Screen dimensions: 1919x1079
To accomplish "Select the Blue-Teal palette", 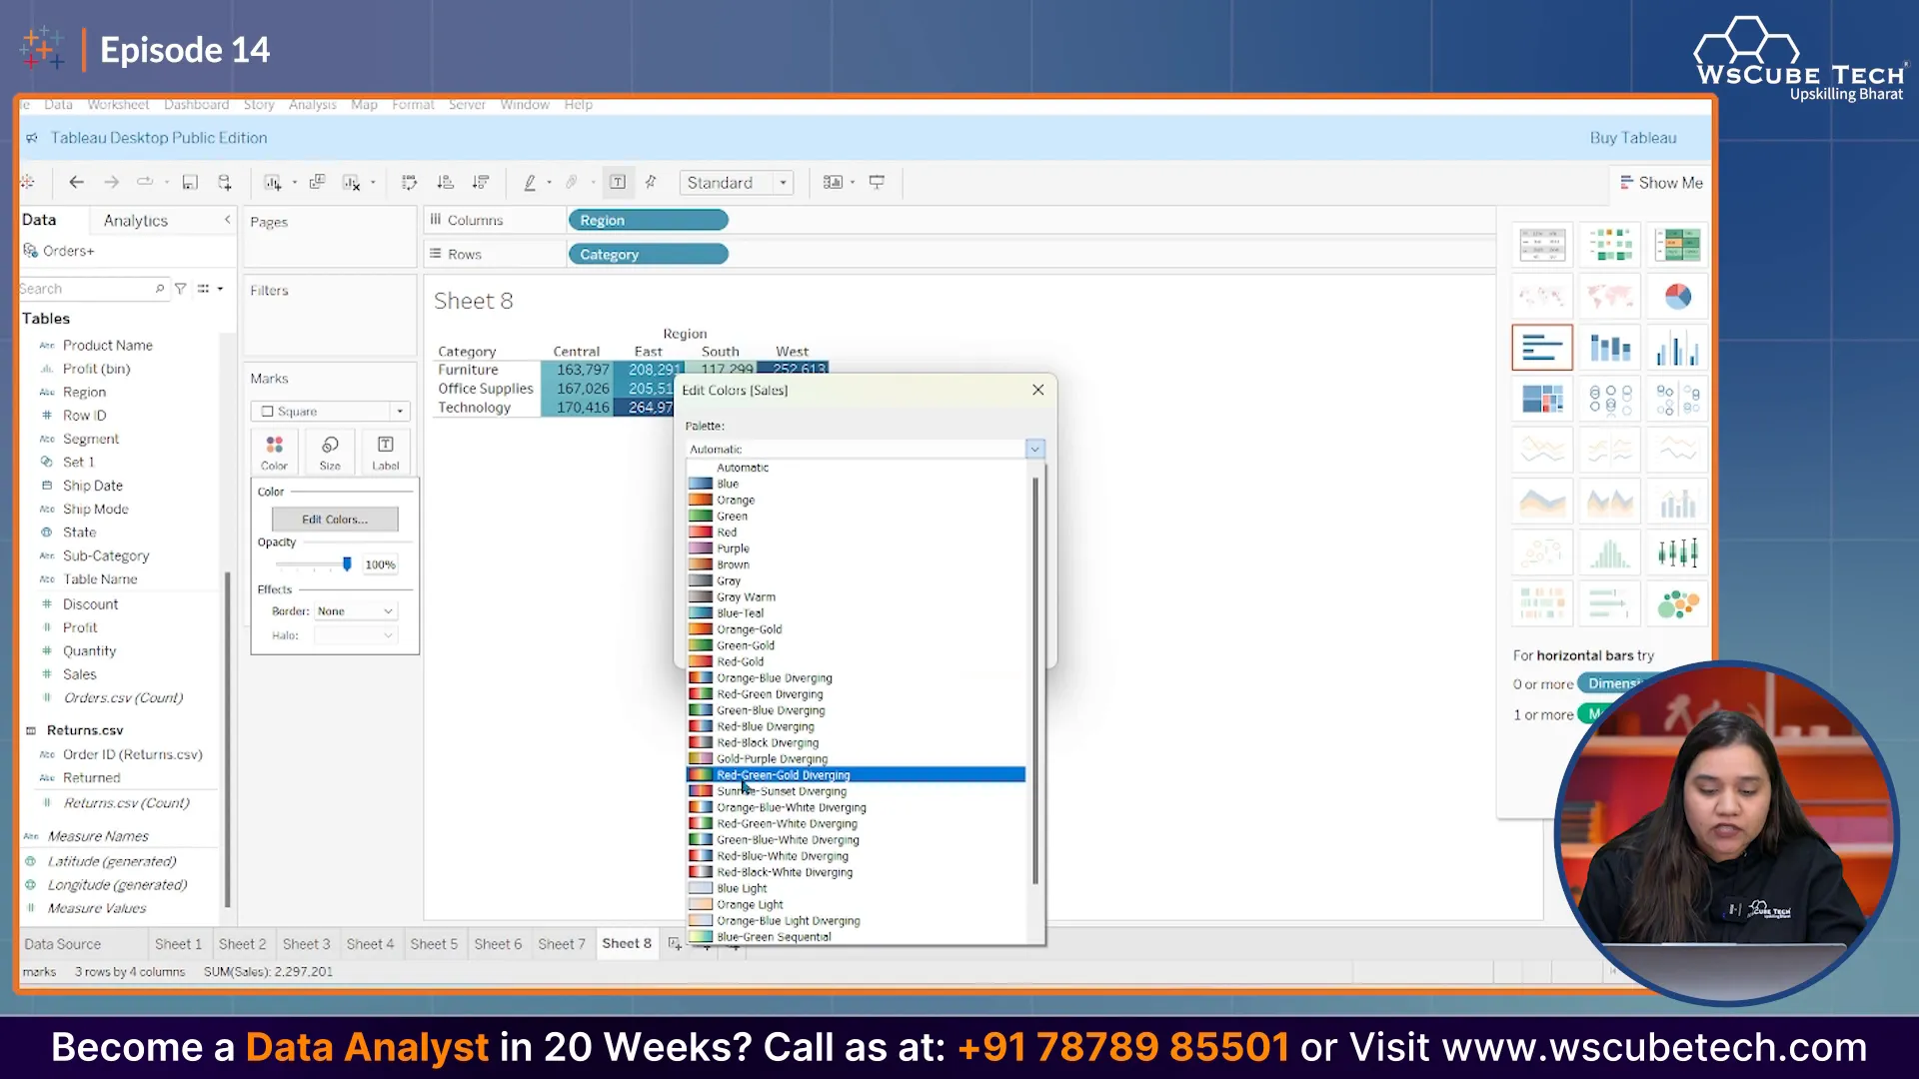I will [x=856, y=613].
